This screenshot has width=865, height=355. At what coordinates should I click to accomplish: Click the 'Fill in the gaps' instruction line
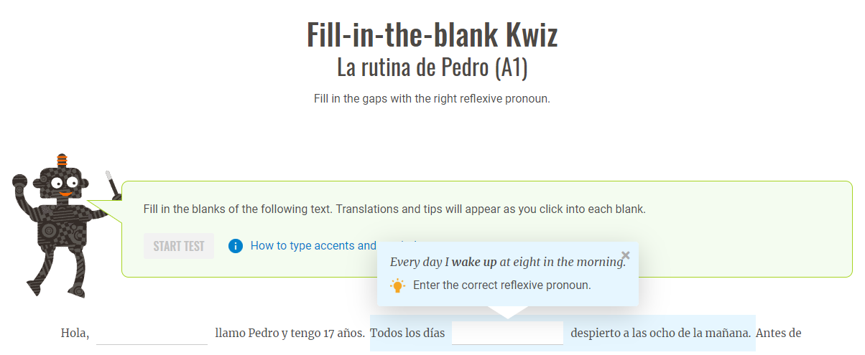tap(432, 98)
